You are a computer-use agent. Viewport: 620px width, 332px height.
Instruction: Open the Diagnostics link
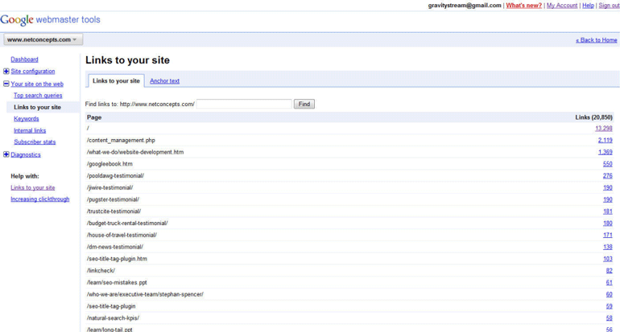tap(26, 155)
